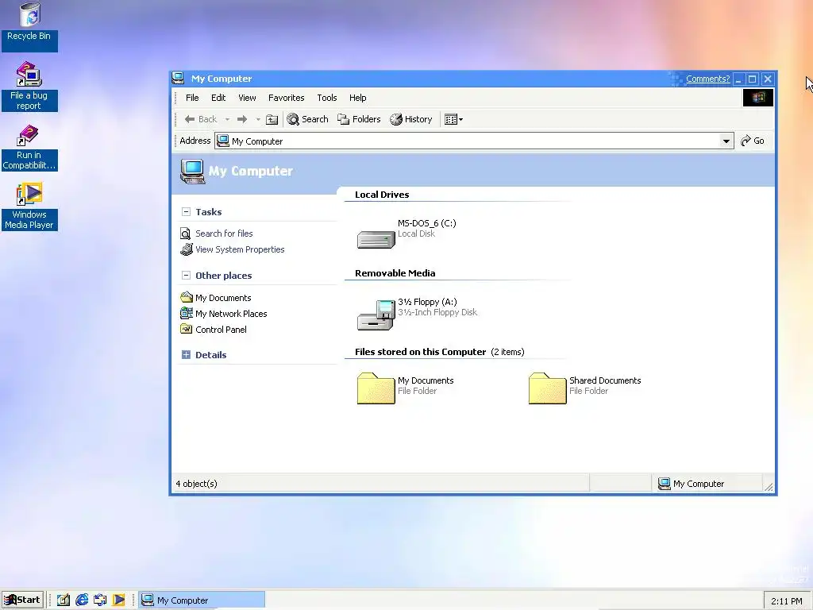The image size is (813, 610).
Task: Click View System Properties link
Action: coord(240,249)
